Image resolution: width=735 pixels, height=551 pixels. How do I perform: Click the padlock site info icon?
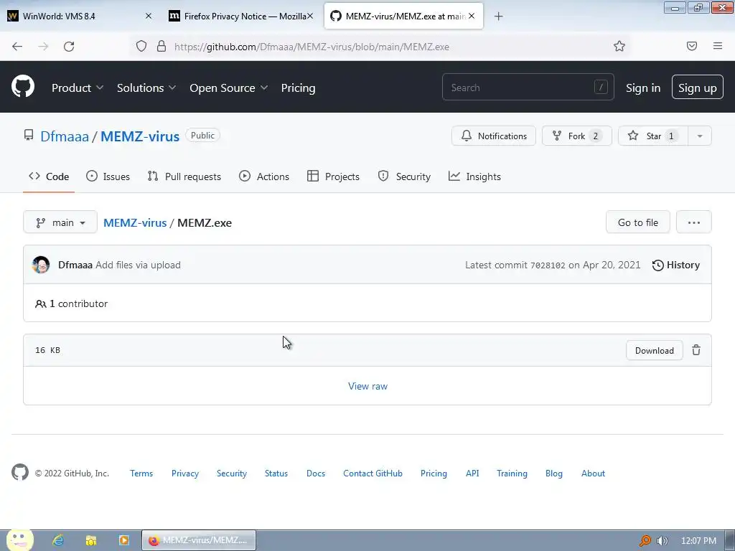[161, 46]
